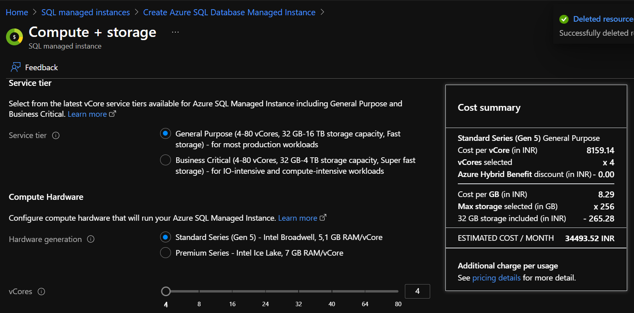Show info tooltip for vCores
Viewport: 634px width, 313px height.
[41, 292]
